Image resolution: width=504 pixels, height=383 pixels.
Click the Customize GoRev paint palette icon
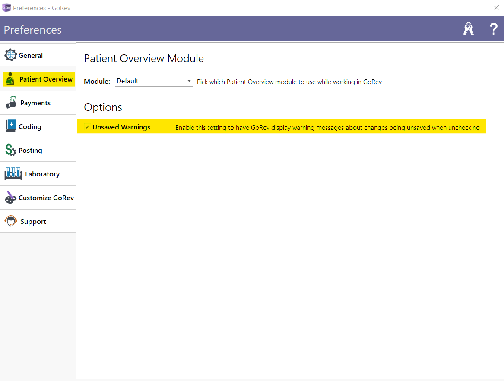pyautogui.click(x=11, y=198)
